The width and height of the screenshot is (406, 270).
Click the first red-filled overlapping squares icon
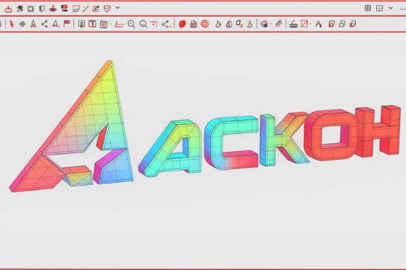tap(332, 24)
